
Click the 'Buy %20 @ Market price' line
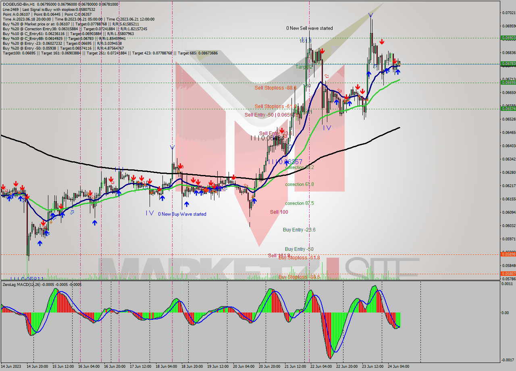pos(71,24)
